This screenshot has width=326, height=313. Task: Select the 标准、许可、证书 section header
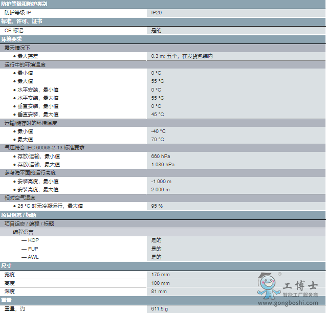(x=21, y=21)
